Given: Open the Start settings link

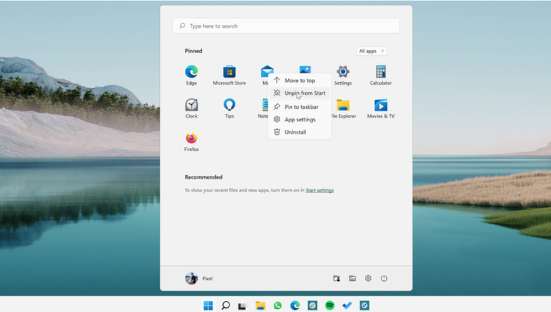Looking at the screenshot, I should (x=320, y=190).
